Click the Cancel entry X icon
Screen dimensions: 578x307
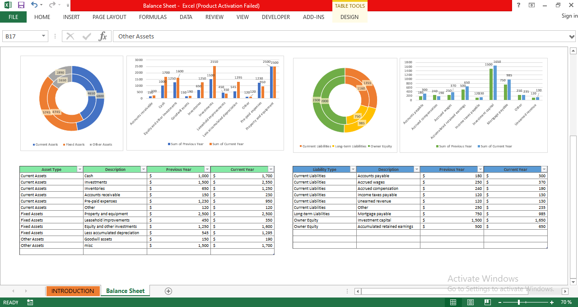point(70,36)
